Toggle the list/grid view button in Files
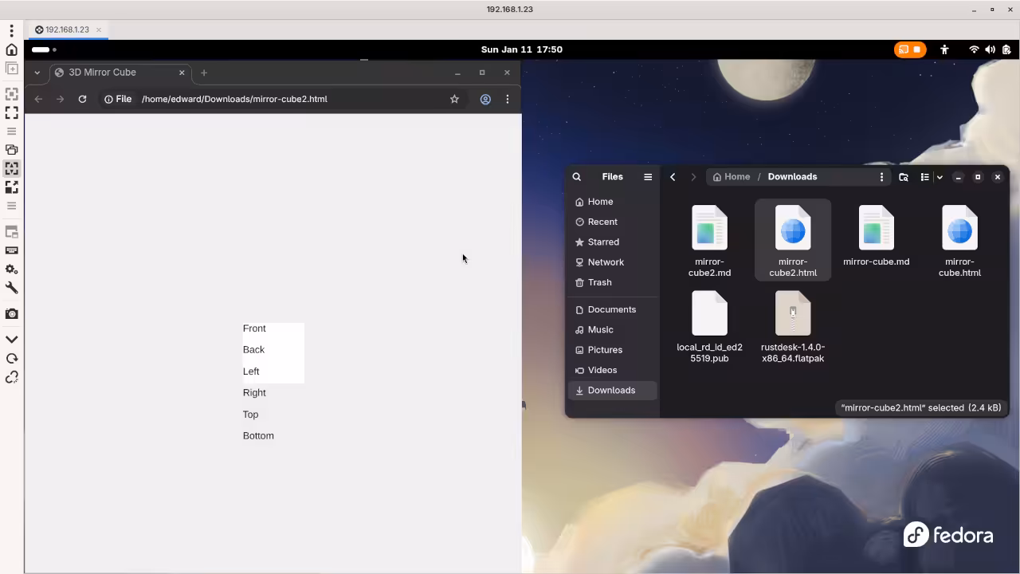The height and width of the screenshot is (574, 1020). click(924, 177)
